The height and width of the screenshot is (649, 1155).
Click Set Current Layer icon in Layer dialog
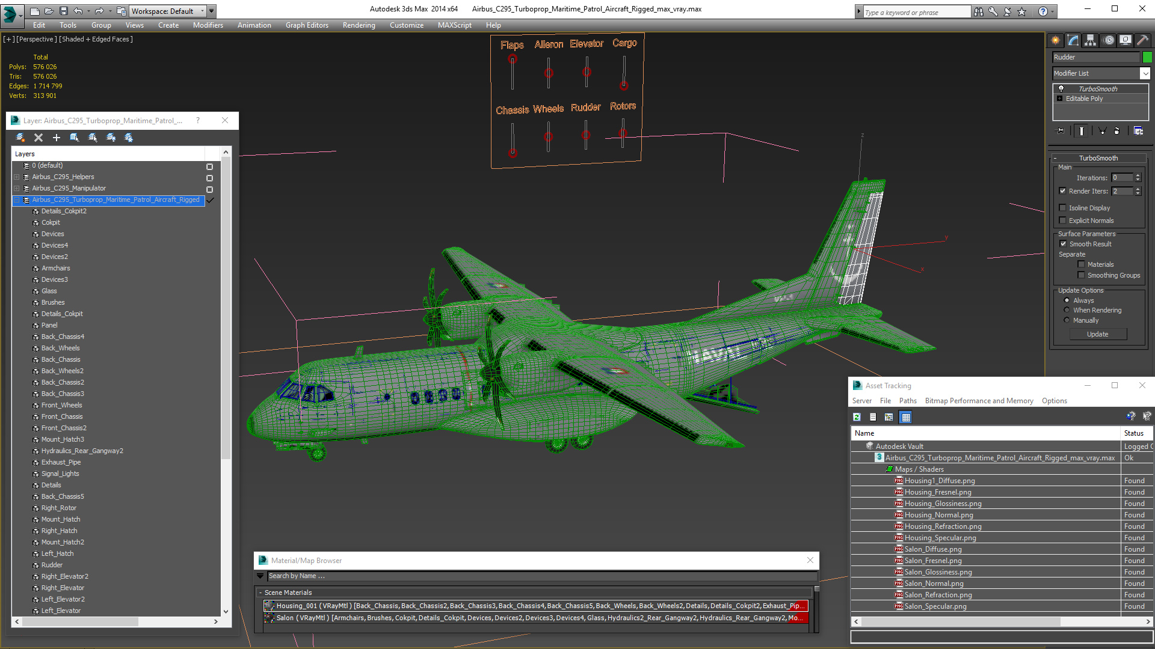(x=93, y=138)
